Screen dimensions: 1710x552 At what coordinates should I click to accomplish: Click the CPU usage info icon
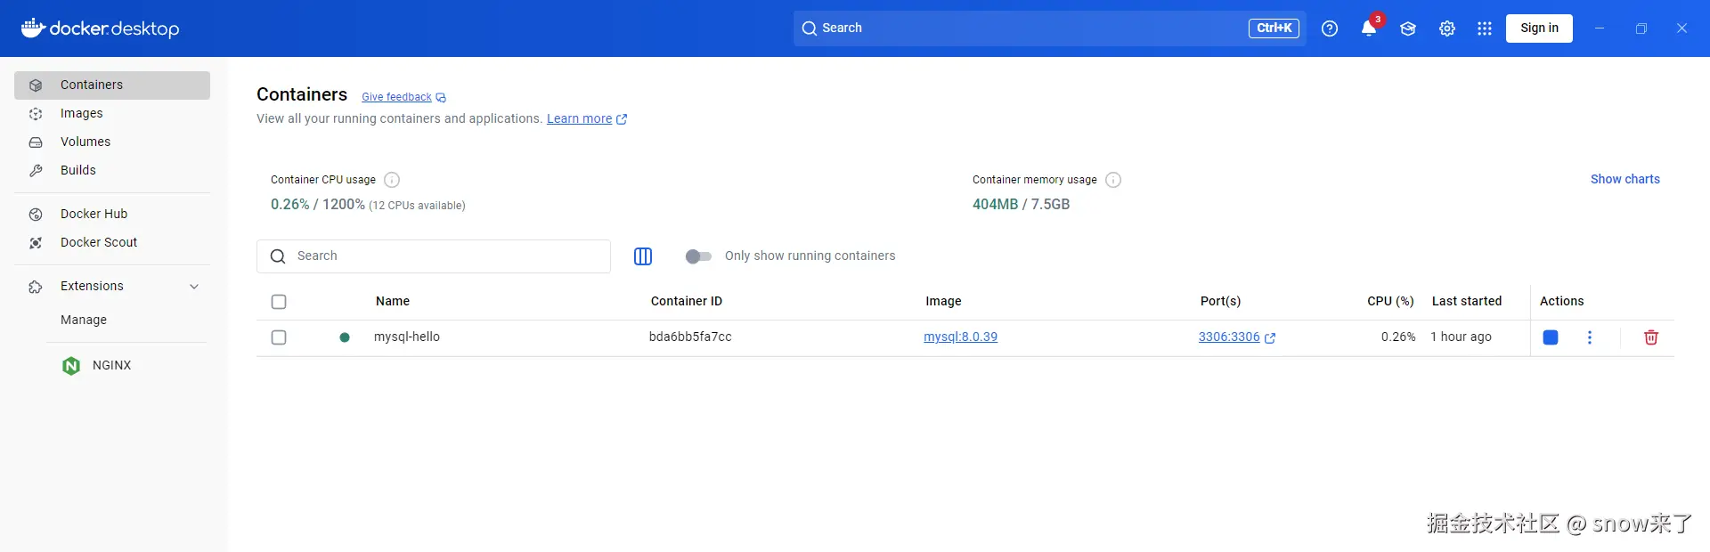coord(392,180)
